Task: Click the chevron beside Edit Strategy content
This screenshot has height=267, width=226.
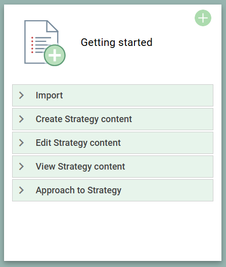Action: [21, 143]
